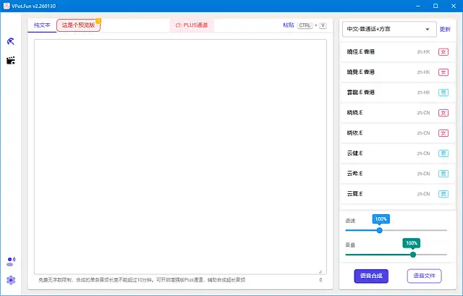
Task: Click the cloud icon on PLUS通道
Action: point(179,25)
